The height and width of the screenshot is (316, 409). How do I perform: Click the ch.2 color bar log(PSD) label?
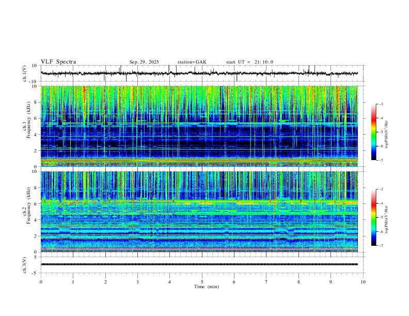(387, 219)
